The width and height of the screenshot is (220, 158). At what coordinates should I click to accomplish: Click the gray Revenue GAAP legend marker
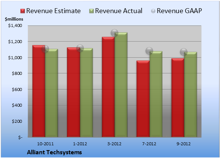coord(153,11)
